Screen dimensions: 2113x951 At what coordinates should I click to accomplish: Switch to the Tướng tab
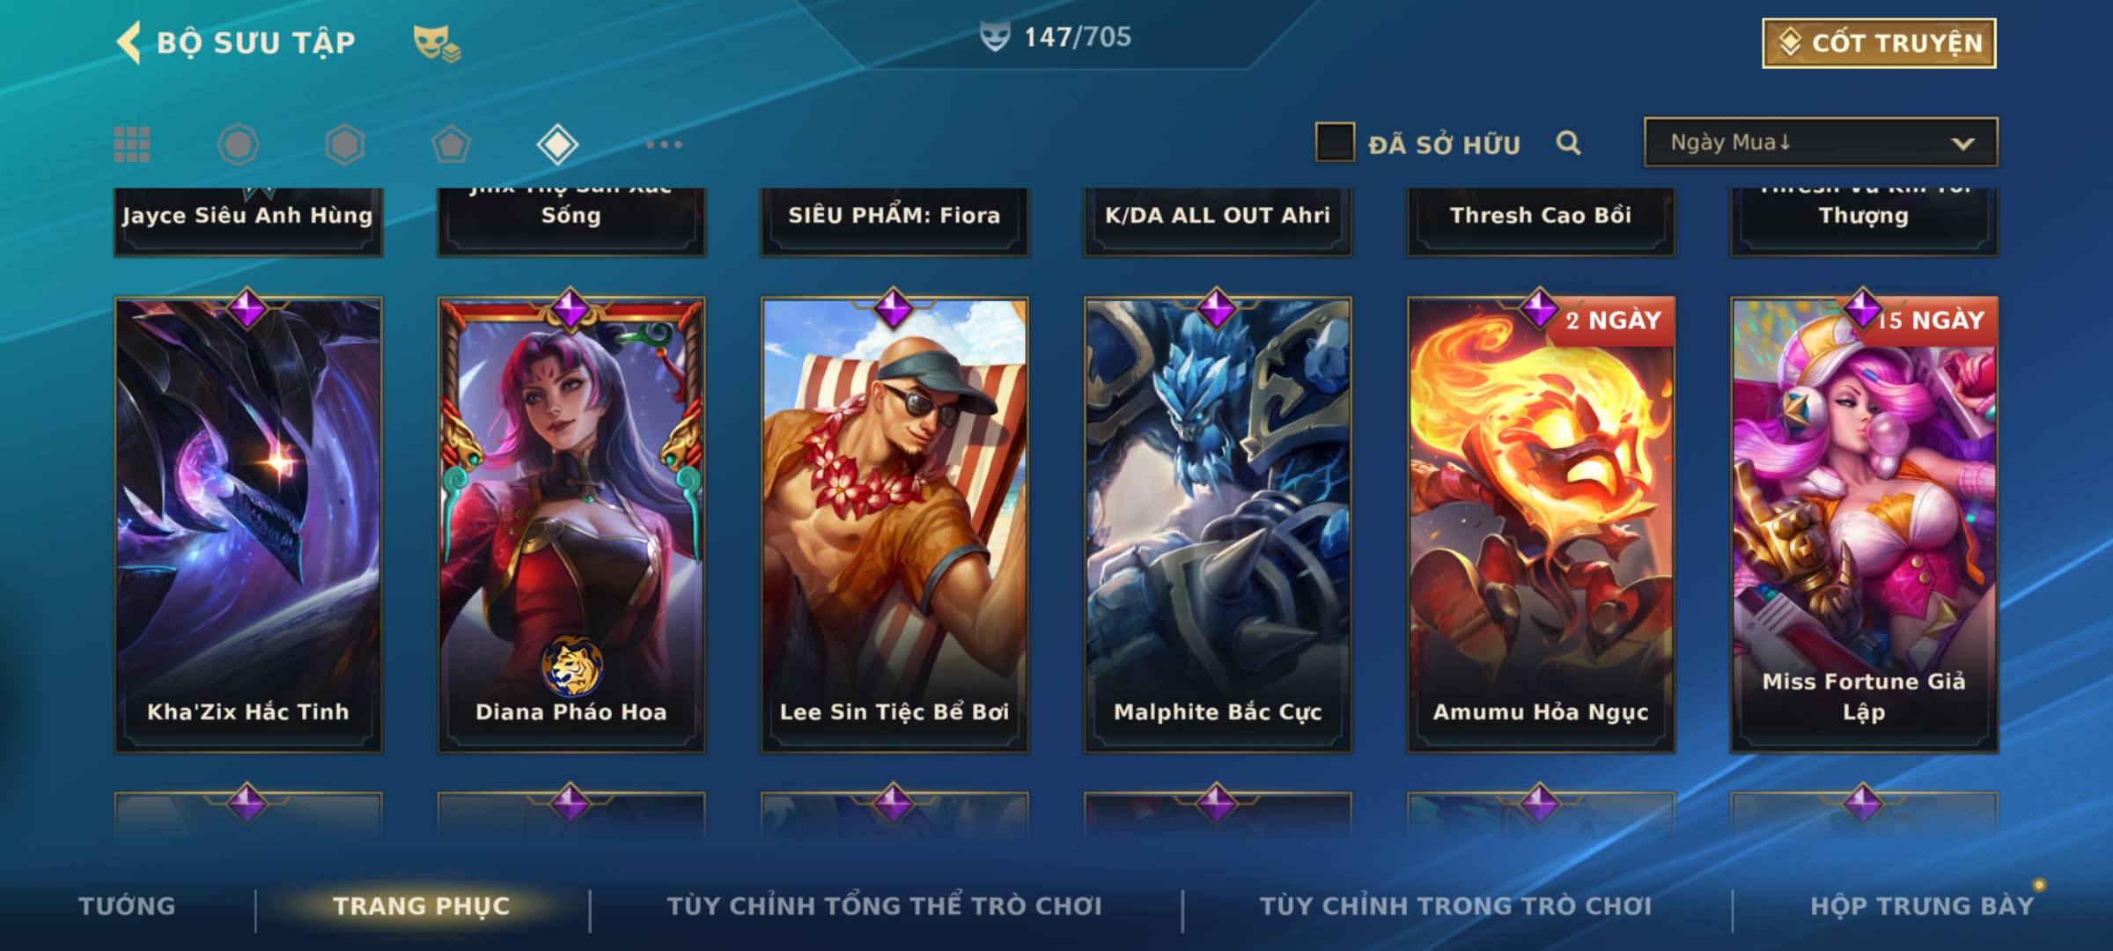click(127, 906)
